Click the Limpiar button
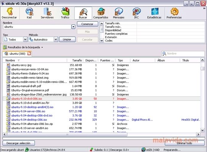Screen dimensions: 207x152 (67, 39)
